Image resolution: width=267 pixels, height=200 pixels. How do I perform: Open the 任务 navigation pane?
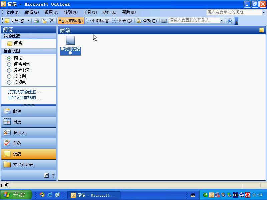pyautogui.click(x=29, y=143)
